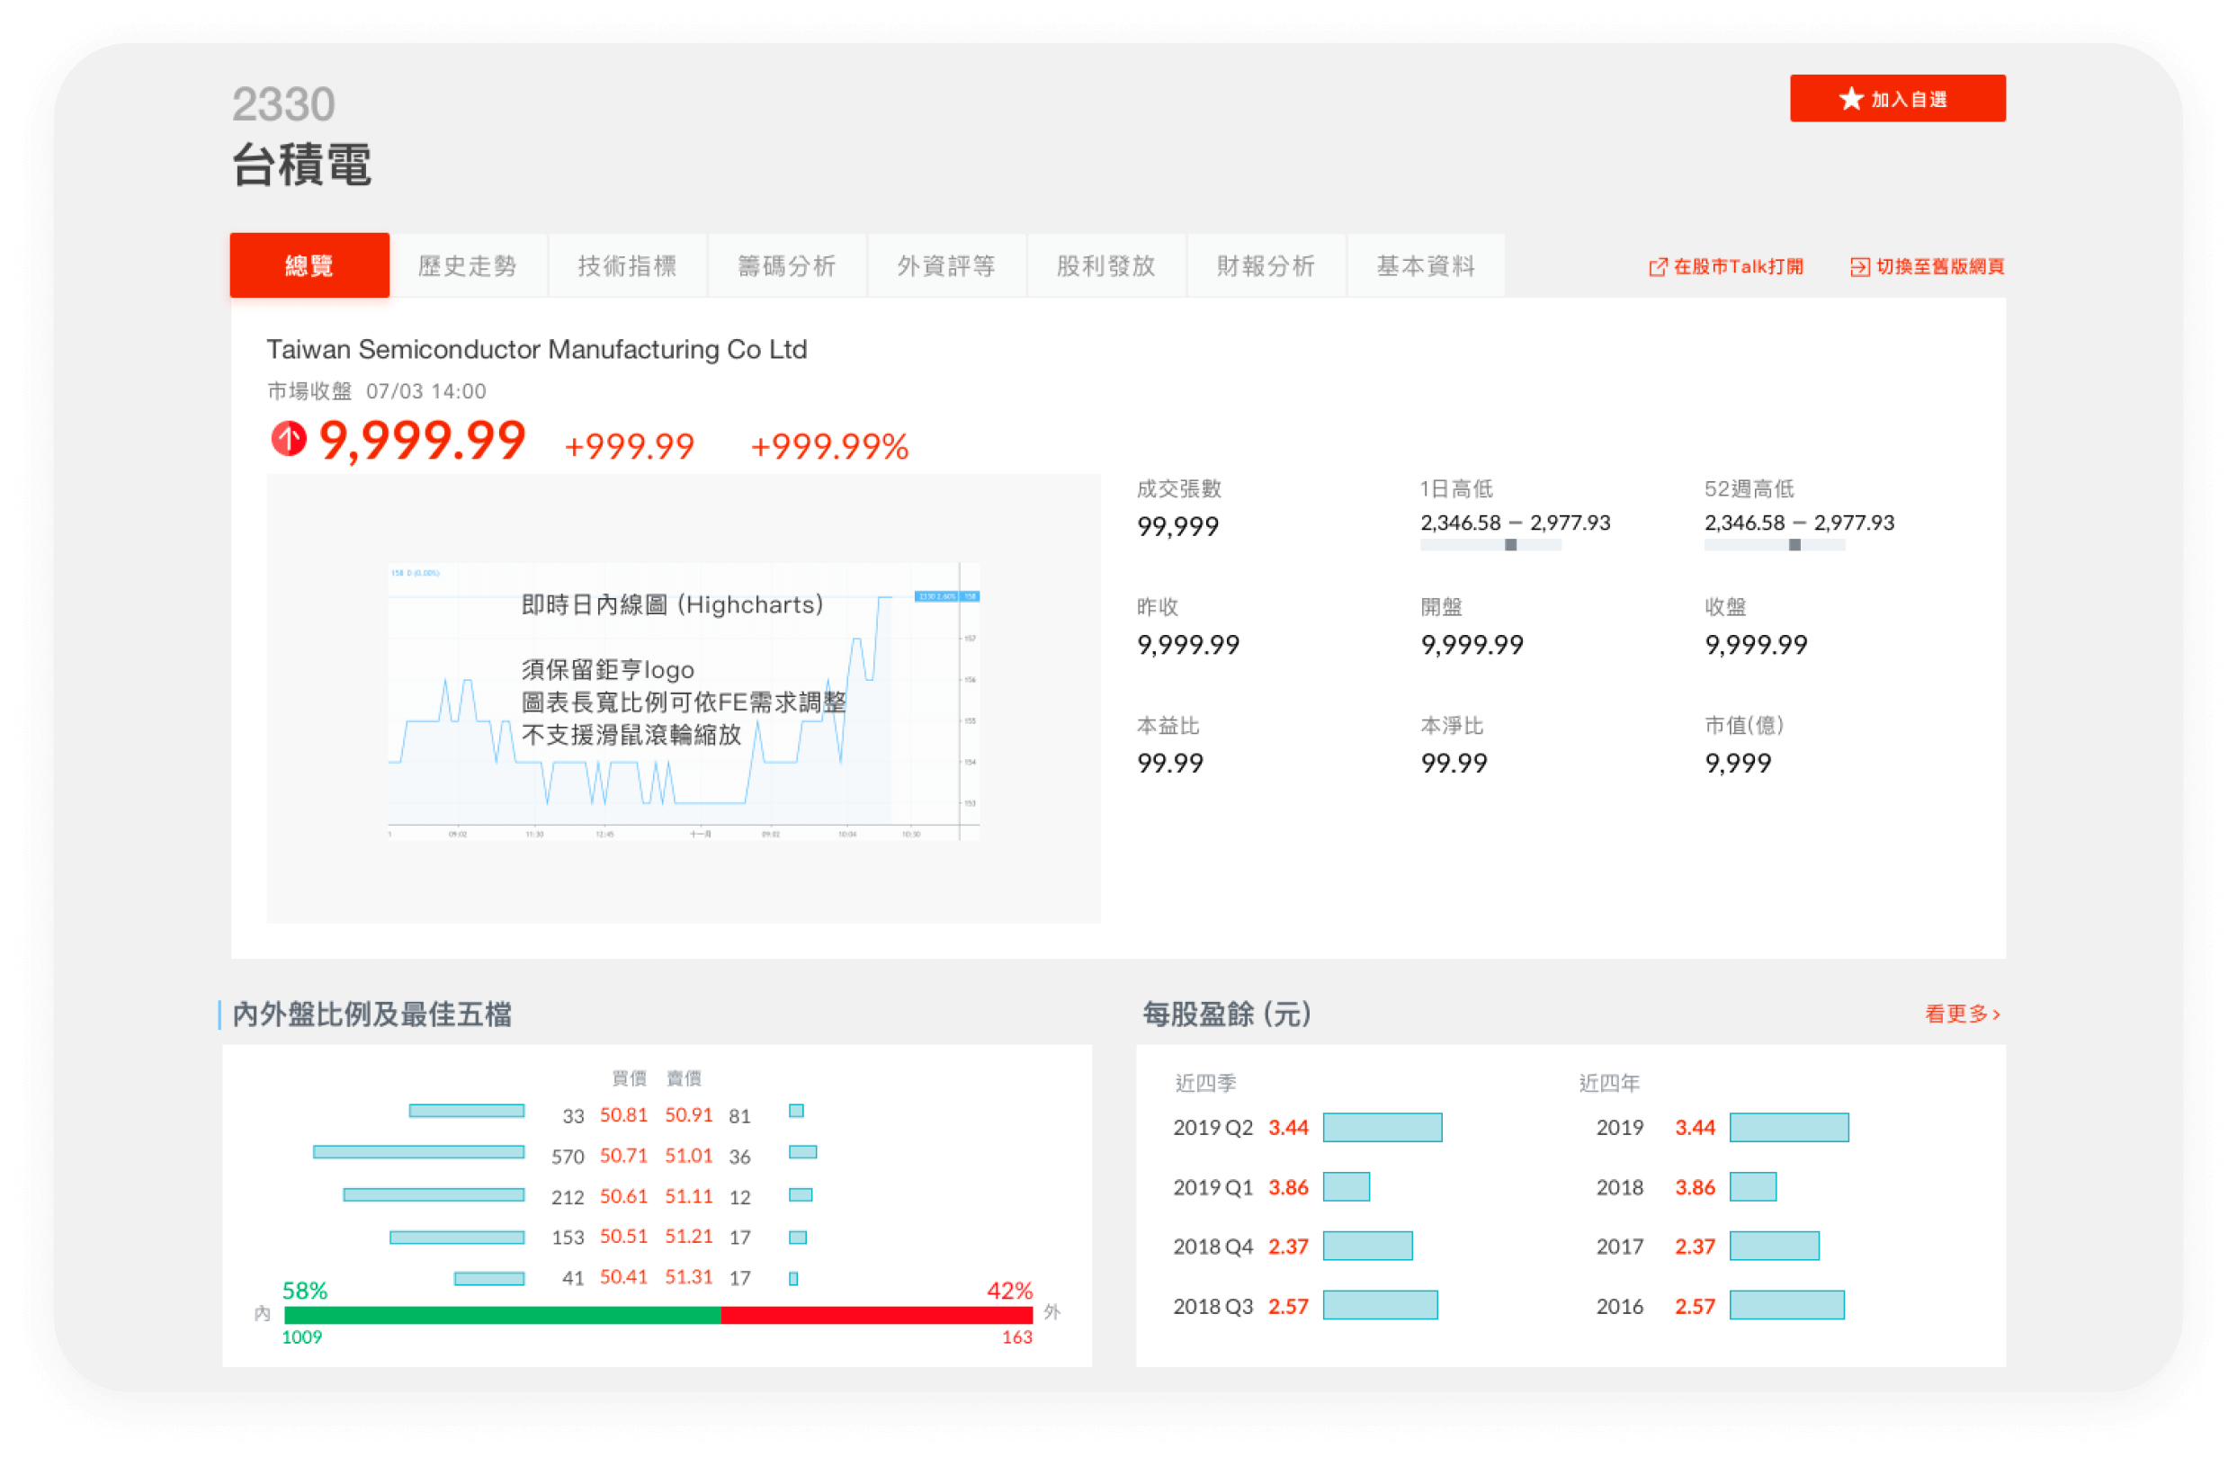Viewport: 2237px width, 1457px height.
Task: Open the 股利發放 tab
Action: pyautogui.click(x=1106, y=266)
